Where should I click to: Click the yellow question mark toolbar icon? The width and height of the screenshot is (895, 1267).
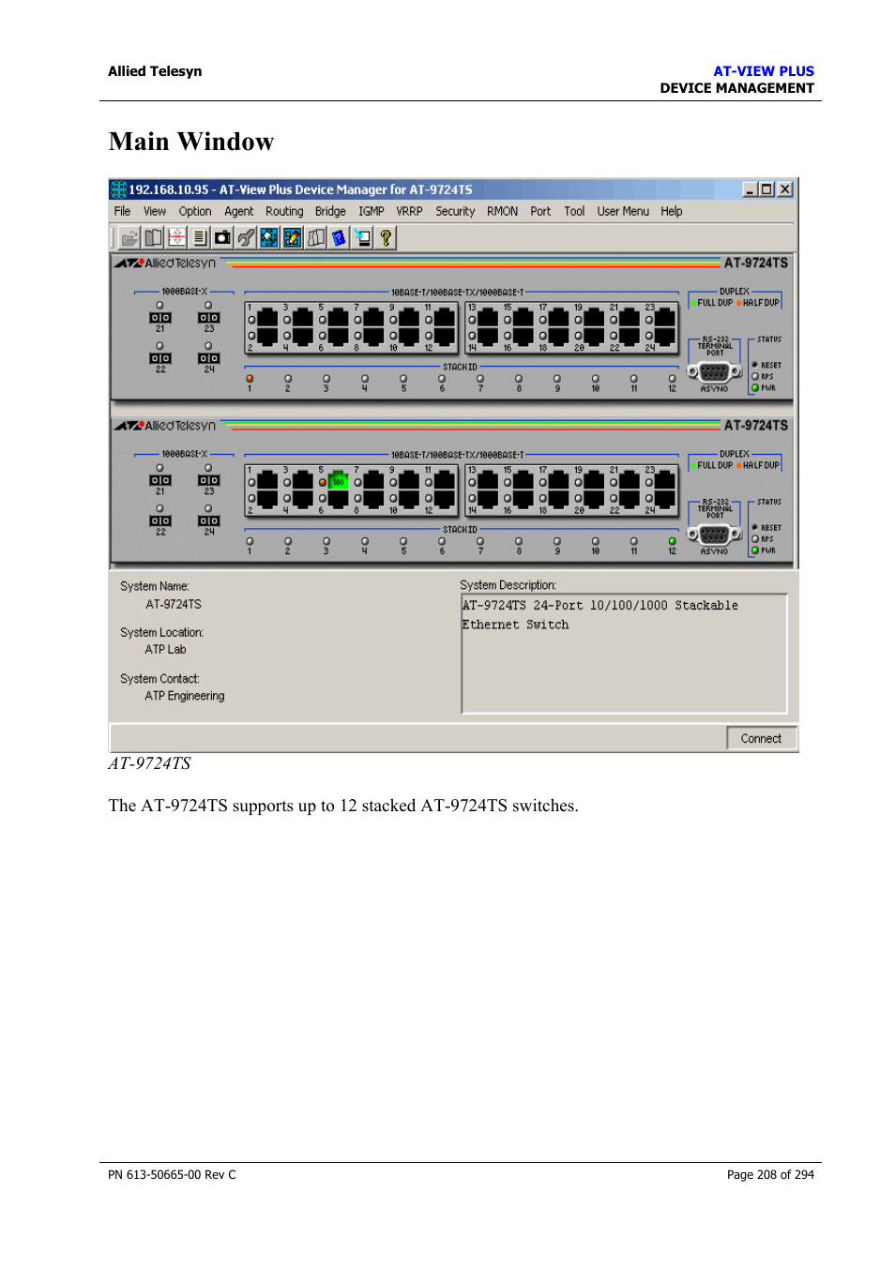point(386,238)
